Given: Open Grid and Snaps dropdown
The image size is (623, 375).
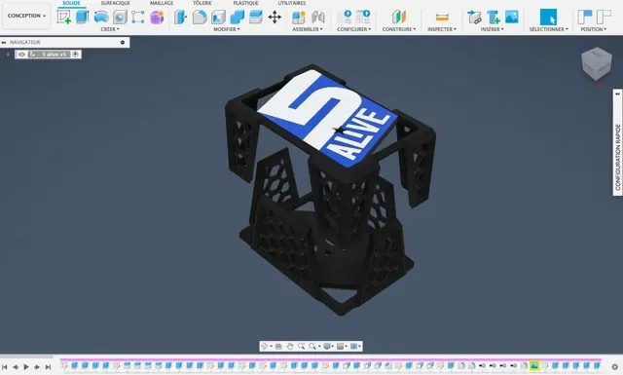Looking at the screenshot, I should [x=342, y=347].
